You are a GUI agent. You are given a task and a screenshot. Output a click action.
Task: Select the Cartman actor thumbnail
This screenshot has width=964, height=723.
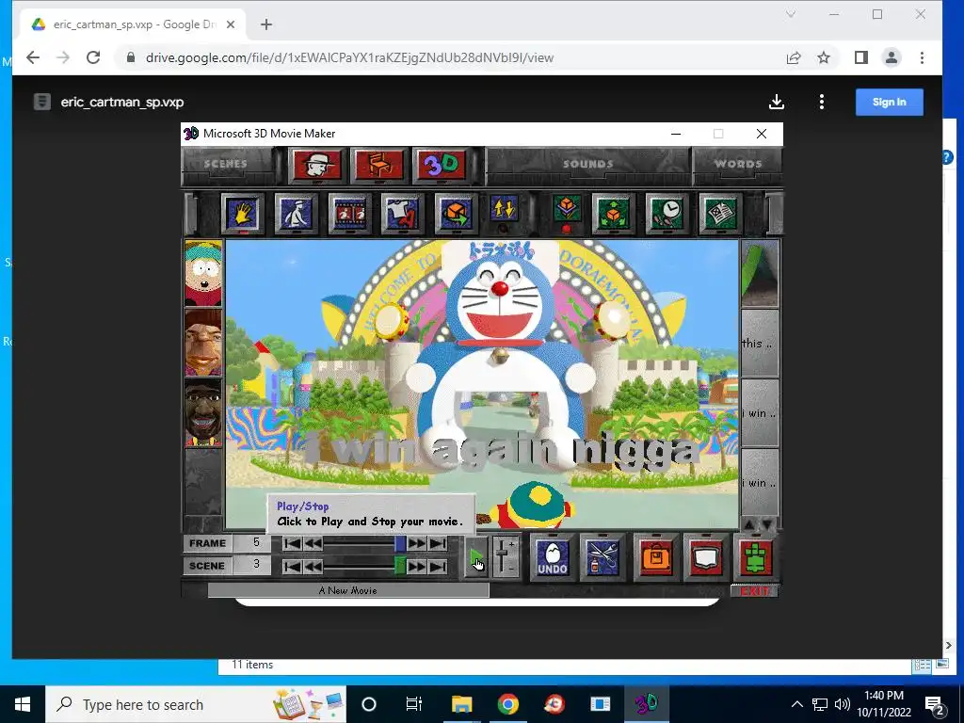pyautogui.click(x=203, y=274)
